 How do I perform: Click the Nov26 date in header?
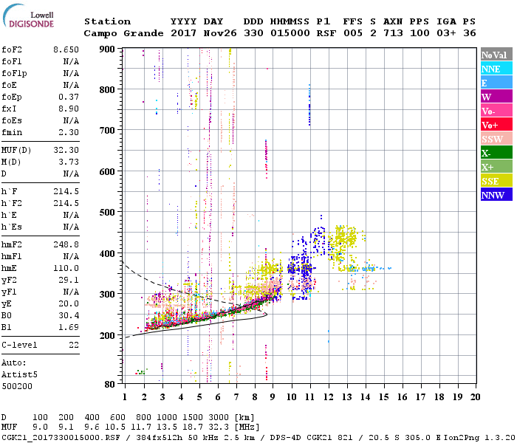click(220, 33)
